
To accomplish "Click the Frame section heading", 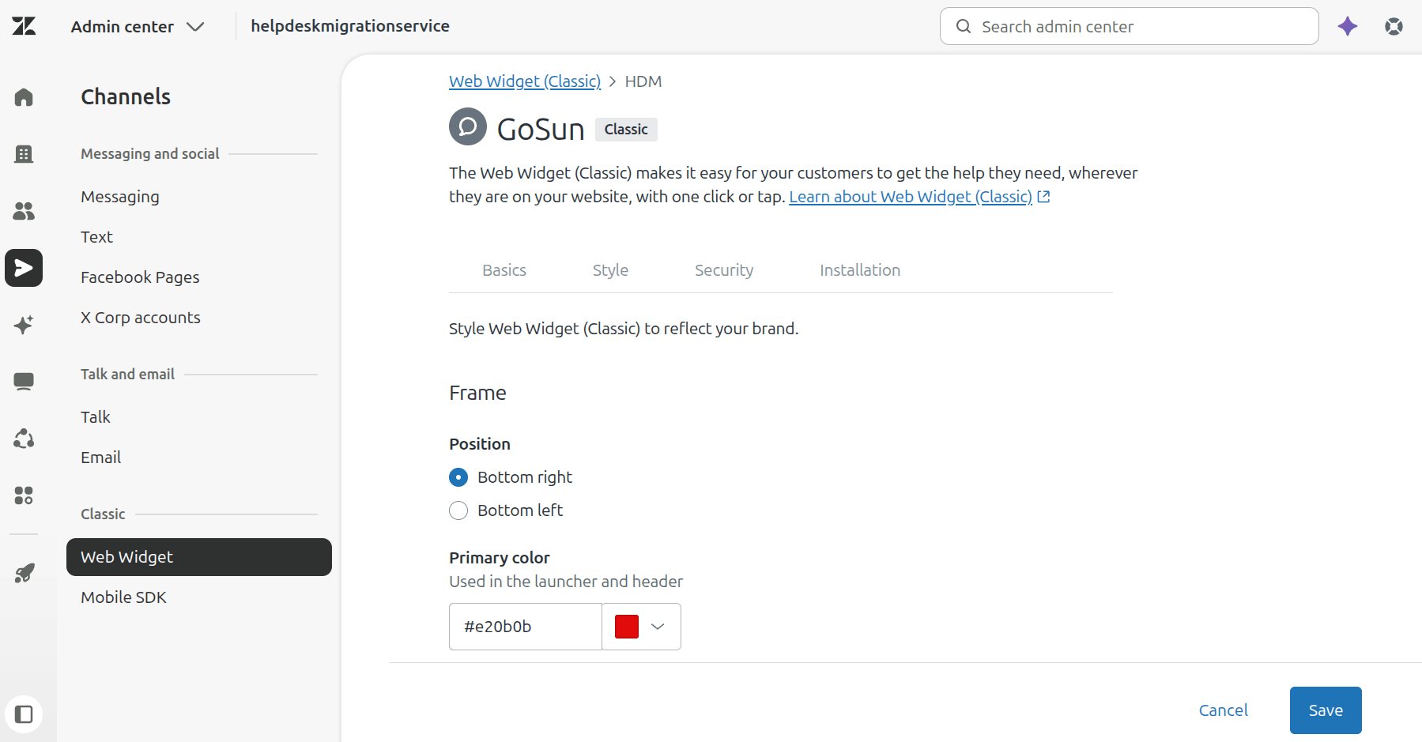I will tap(477, 393).
